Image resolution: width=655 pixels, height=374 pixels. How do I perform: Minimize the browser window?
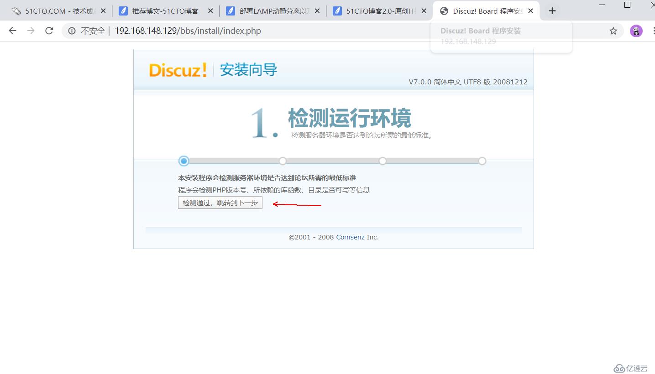[x=602, y=5]
